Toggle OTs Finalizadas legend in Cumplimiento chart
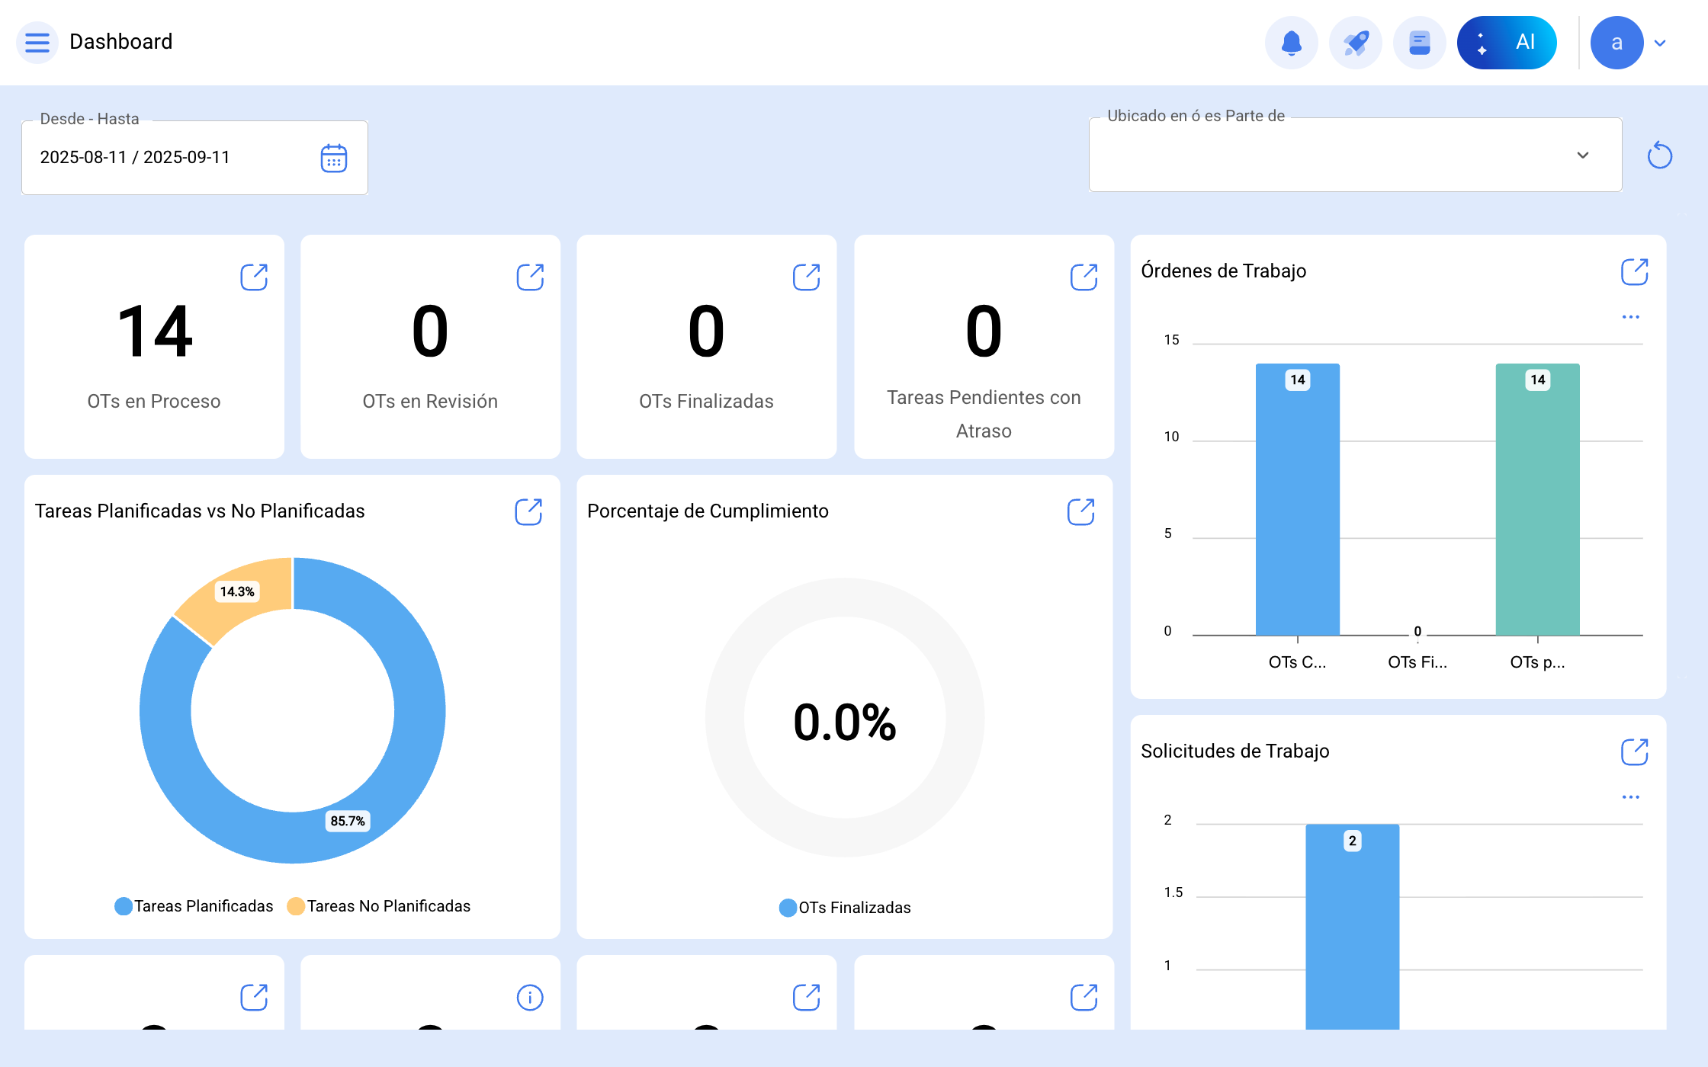The image size is (1708, 1067). click(845, 908)
